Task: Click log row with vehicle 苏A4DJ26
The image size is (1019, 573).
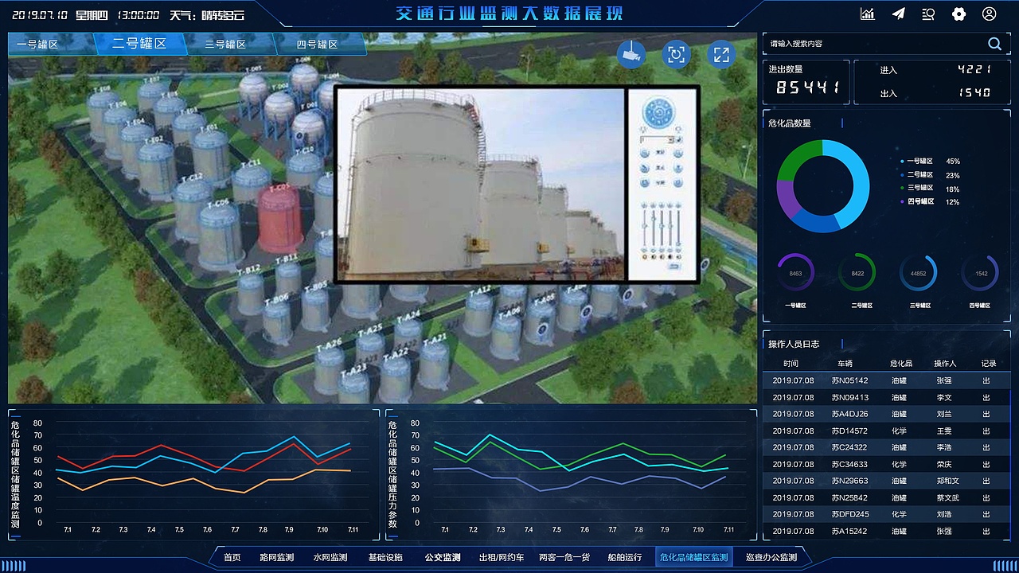Action: tap(886, 414)
